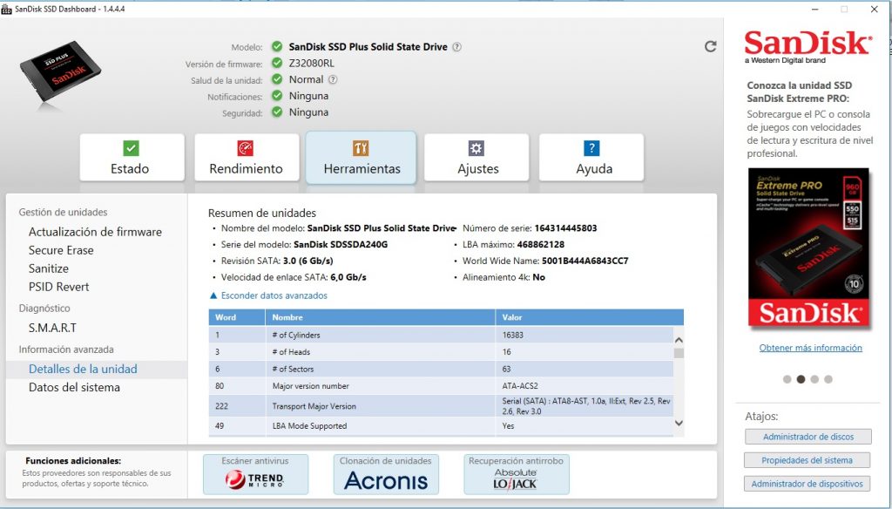The width and height of the screenshot is (892, 509).
Task: Open Actualización de firmware
Action: pyautogui.click(x=95, y=232)
